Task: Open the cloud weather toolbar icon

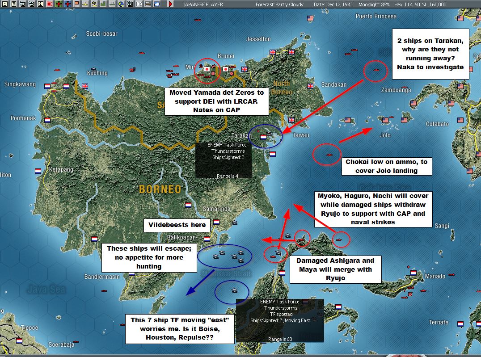Action: click(157, 4)
